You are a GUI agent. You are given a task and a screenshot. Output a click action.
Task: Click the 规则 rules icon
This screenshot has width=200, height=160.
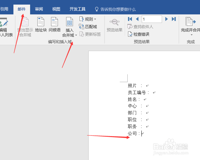pos(82,19)
